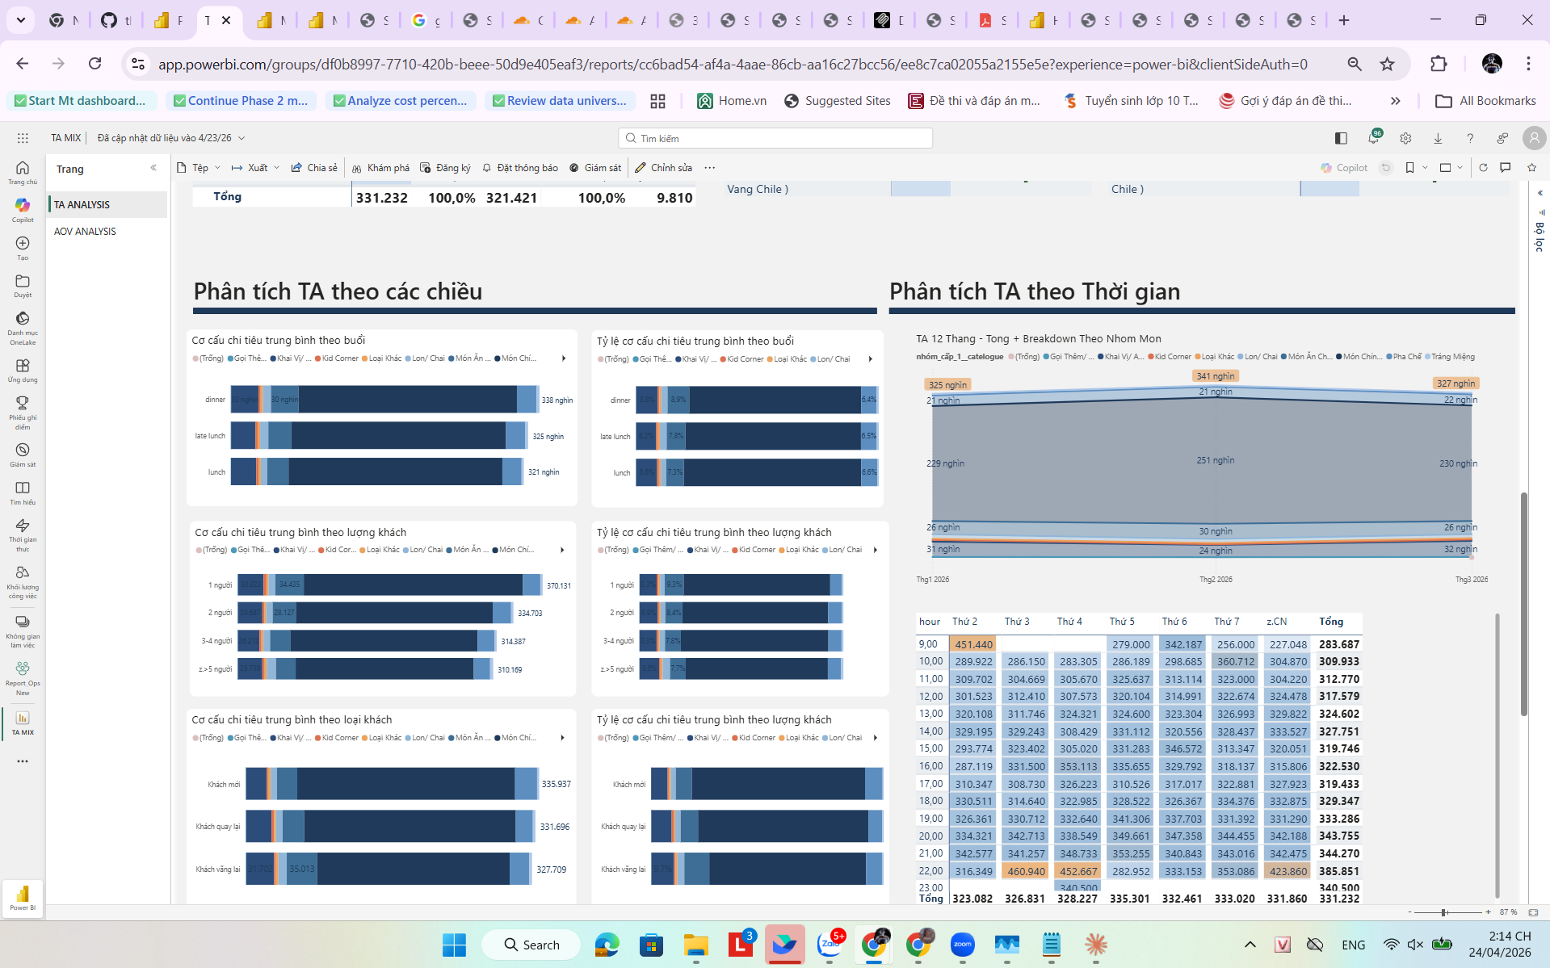Click the Đặt thông báo alert icon
Viewport: 1550px width, 968px height.
click(x=519, y=167)
